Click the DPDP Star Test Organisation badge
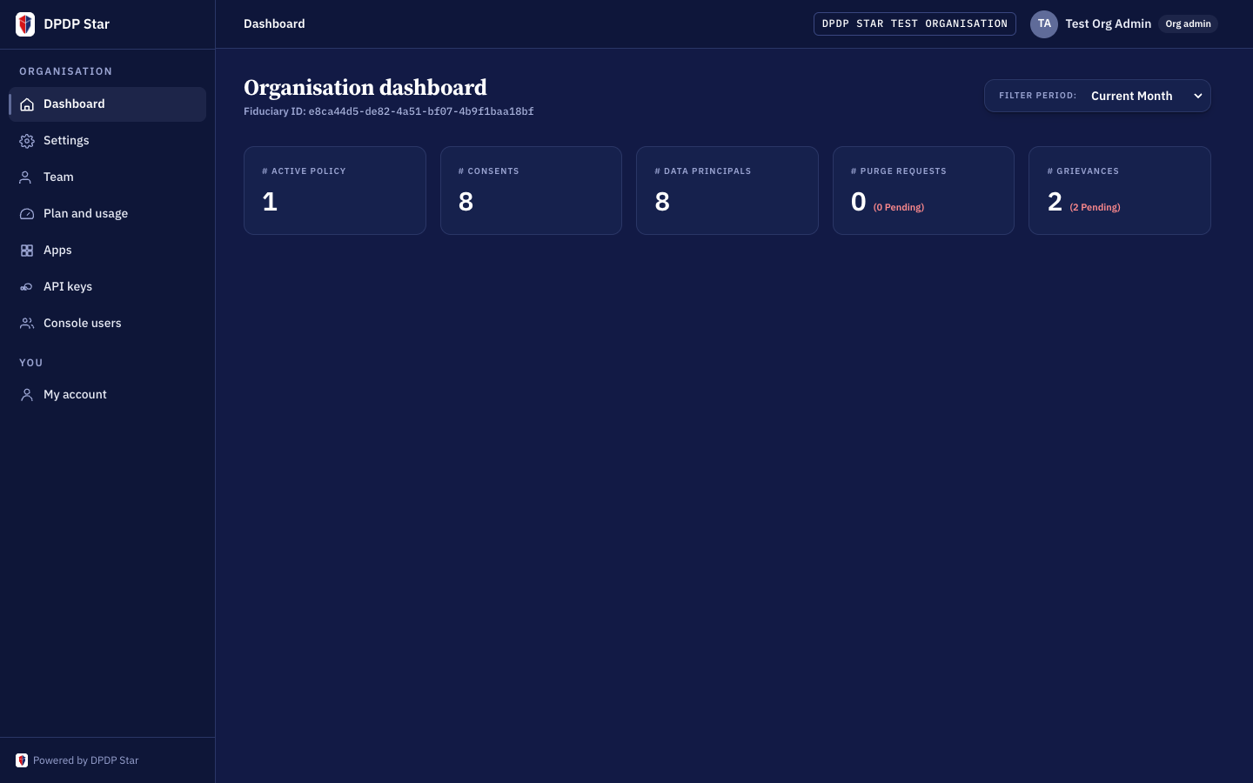Image resolution: width=1253 pixels, height=783 pixels. (915, 24)
